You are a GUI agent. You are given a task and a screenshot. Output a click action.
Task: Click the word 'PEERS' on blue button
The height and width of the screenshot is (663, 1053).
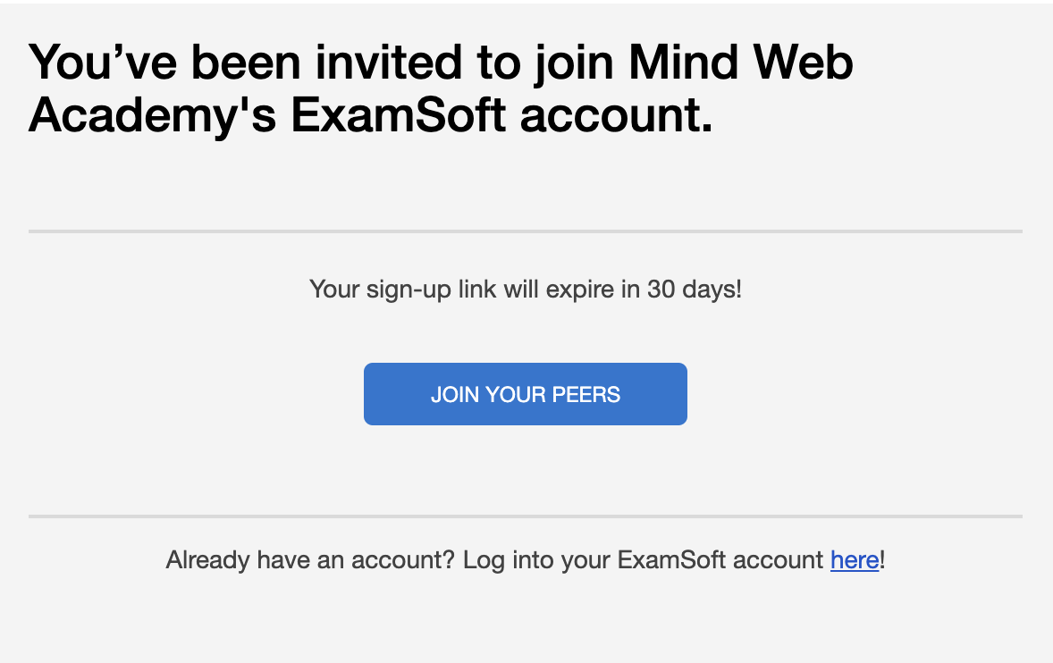click(x=585, y=395)
